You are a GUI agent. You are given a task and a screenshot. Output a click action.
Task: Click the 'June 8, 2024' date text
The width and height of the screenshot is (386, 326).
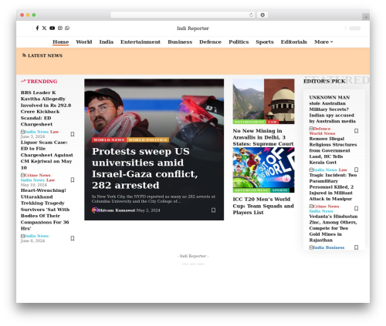pyautogui.click(x=32, y=240)
